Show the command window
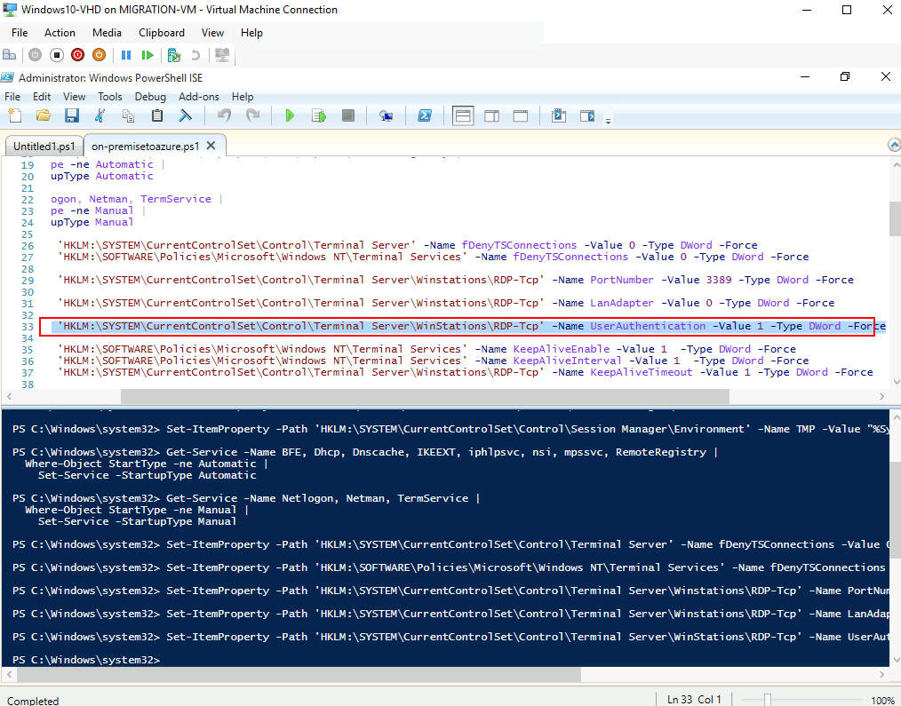Image resolution: width=901 pixels, height=706 pixels. tap(559, 115)
